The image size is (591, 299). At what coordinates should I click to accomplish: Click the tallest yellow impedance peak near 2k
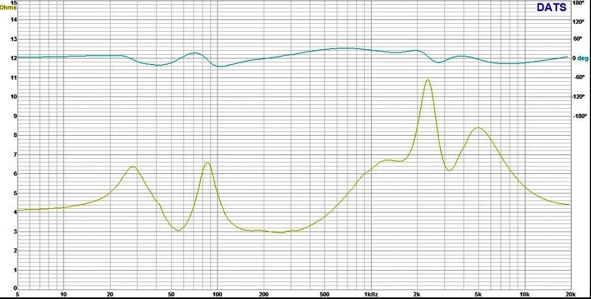pos(427,80)
